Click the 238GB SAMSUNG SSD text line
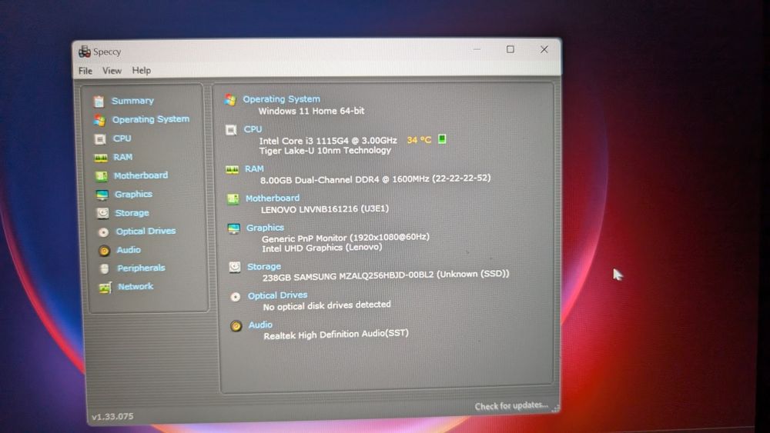This screenshot has width=770, height=433. [386, 275]
